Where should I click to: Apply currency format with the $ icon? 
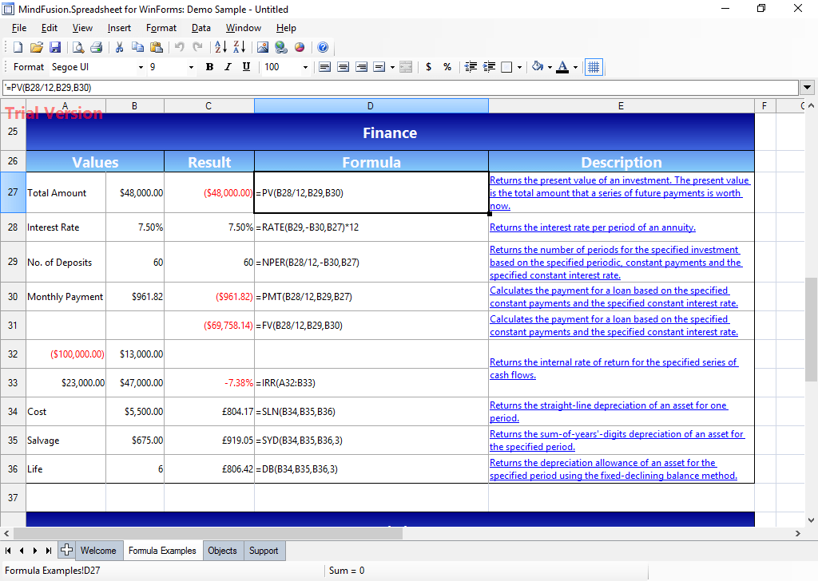[428, 67]
